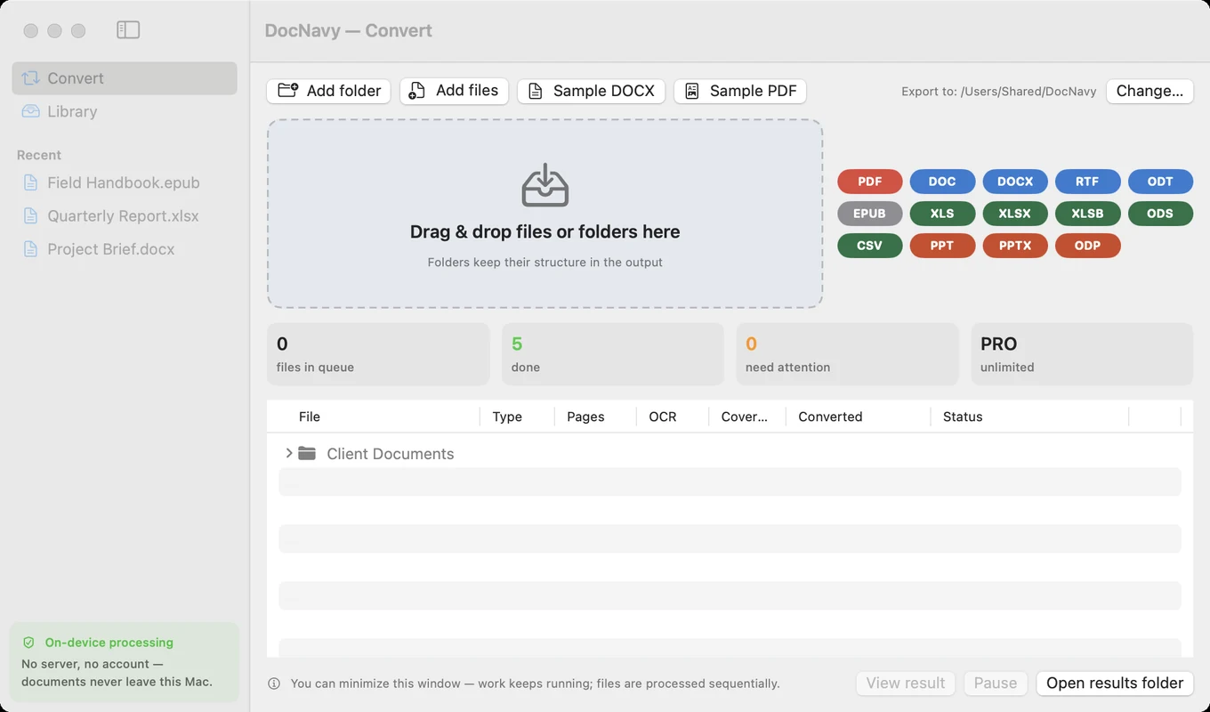Click the Project Brief.docx document icon

30,249
